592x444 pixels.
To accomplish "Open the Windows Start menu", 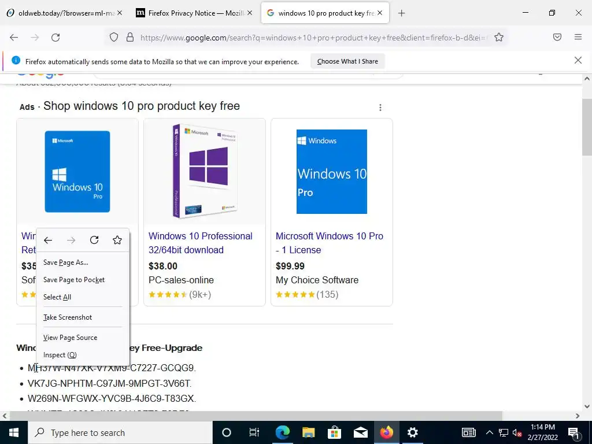I will click(14, 432).
